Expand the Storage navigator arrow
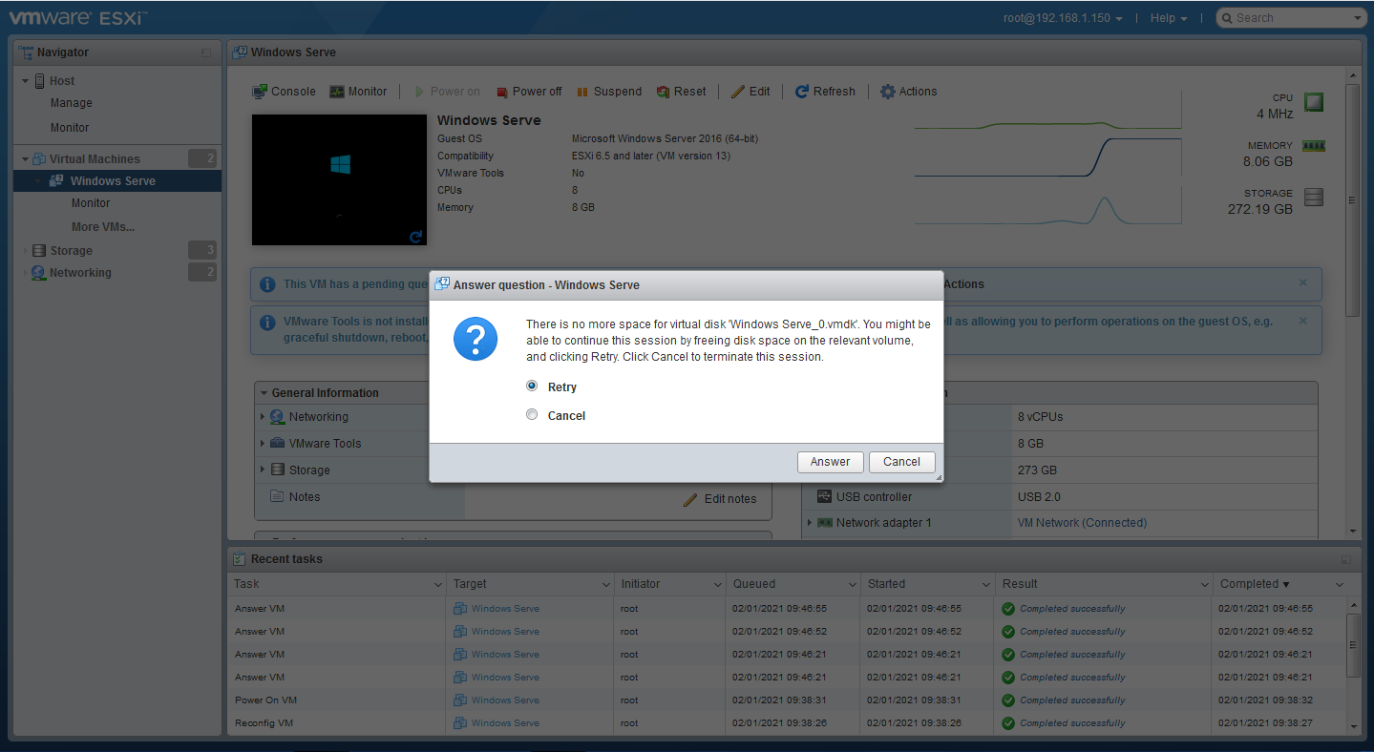1374x752 pixels. (x=25, y=251)
